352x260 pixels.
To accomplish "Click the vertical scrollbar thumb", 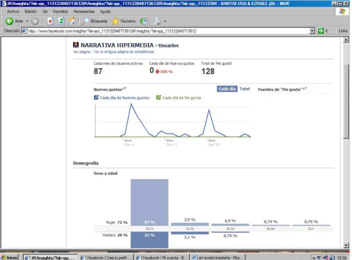I will tap(346, 100).
